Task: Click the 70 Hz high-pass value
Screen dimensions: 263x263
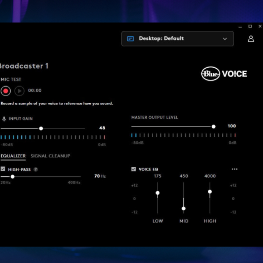Action: (100, 176)
